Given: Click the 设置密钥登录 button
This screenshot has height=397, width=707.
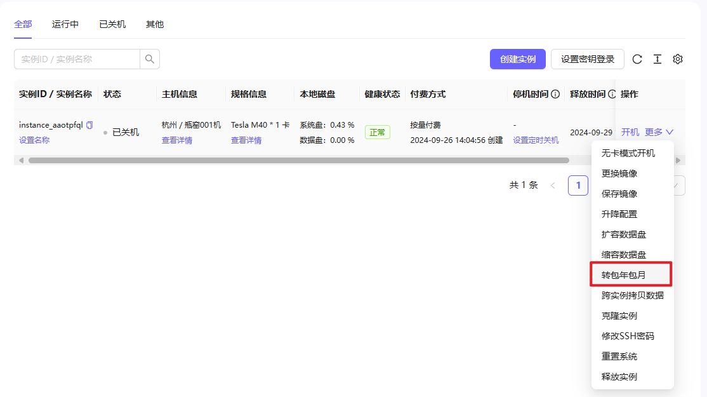Looking at the screenshot, I should click(588, 59).
